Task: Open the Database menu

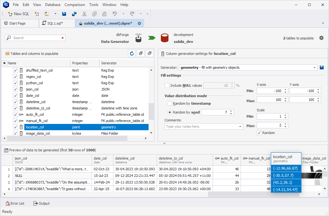Action: (x=53, y=5)
